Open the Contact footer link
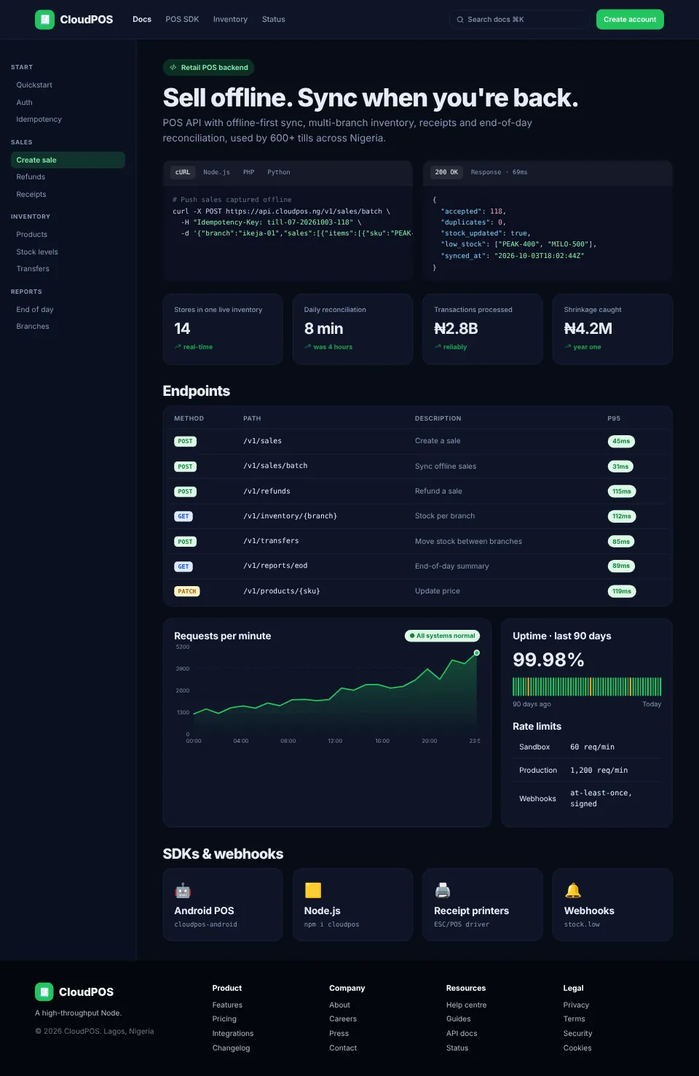Screen dimensions: 699x1076 click(x=343, y=1048)
